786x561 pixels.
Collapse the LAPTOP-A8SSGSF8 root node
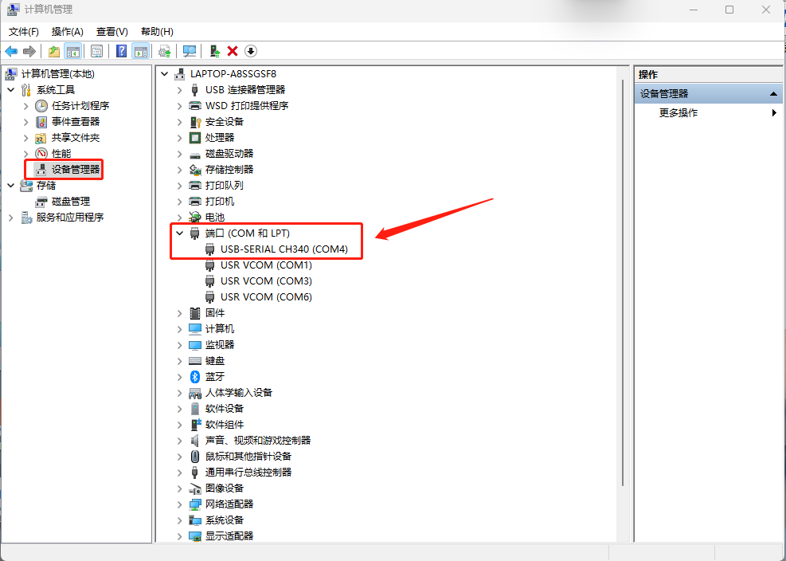(x=164, y=74)
